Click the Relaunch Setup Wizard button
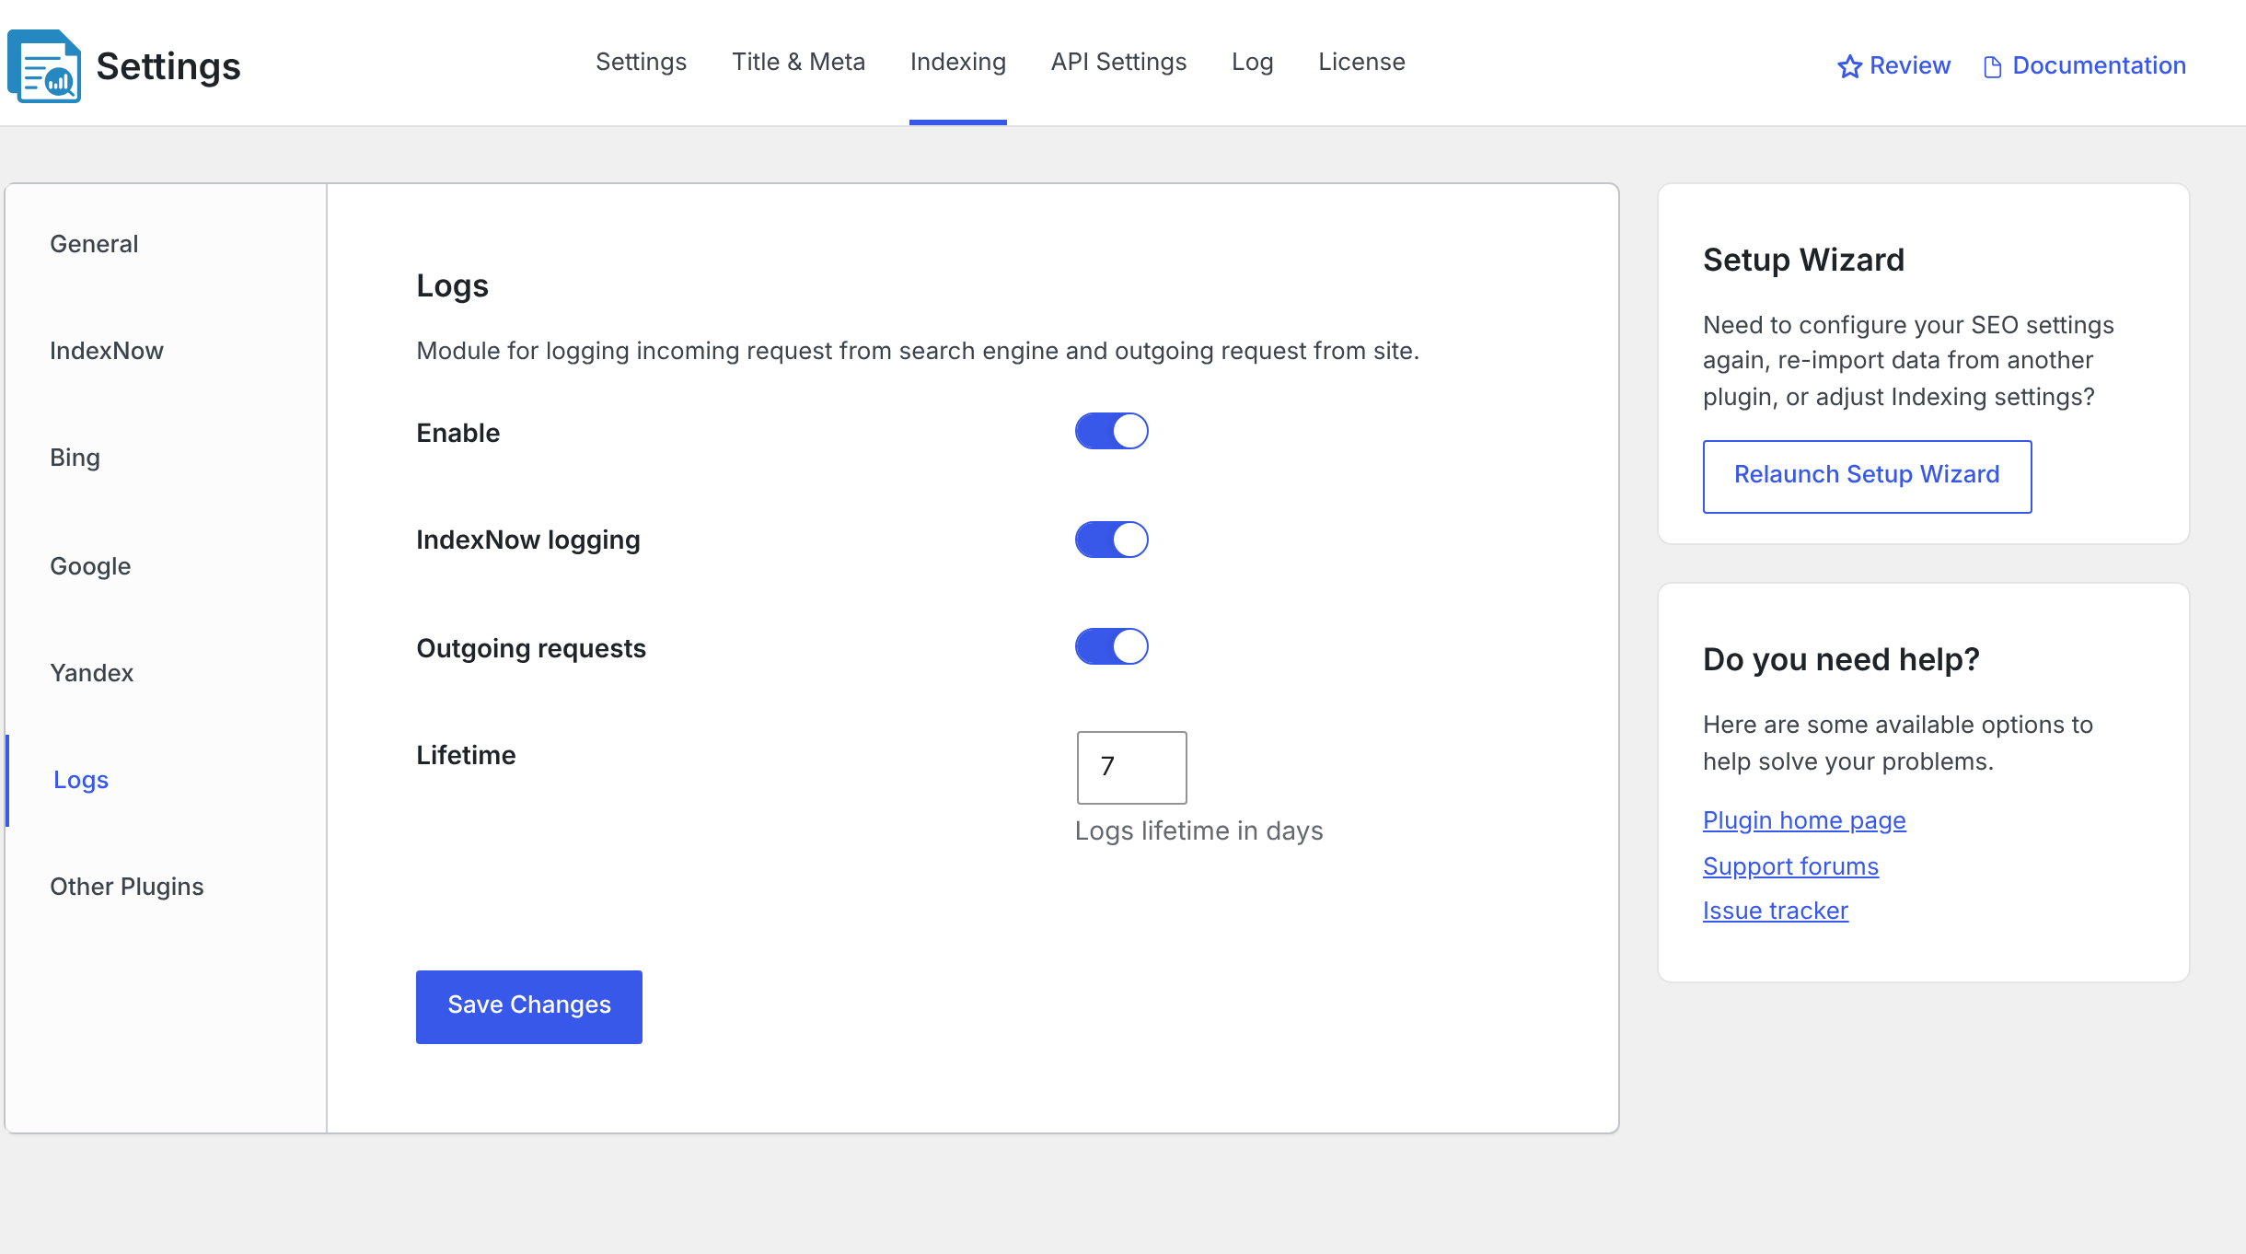This screenshot has height=1254, width=2246. point(1867,476)
